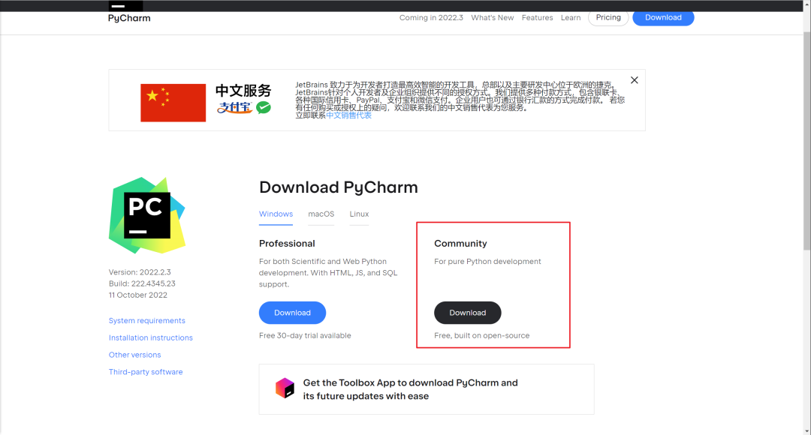Open Coming in 2022.3 page
The image size is (811, 435).
(431, 17)
